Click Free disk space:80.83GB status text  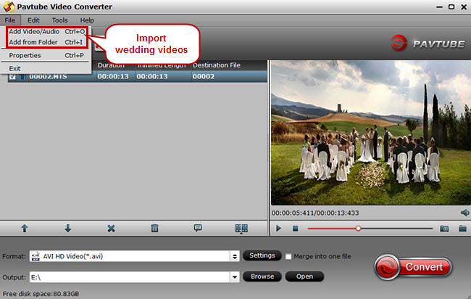[x=41, y=294]
